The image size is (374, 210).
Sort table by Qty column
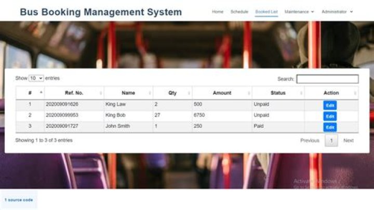click(172, 93)
